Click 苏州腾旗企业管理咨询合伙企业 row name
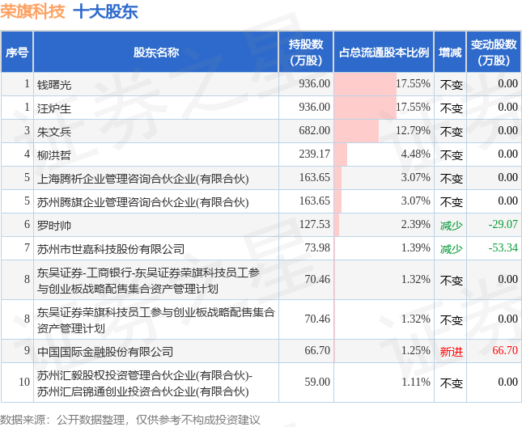 (x=142, y=202)
